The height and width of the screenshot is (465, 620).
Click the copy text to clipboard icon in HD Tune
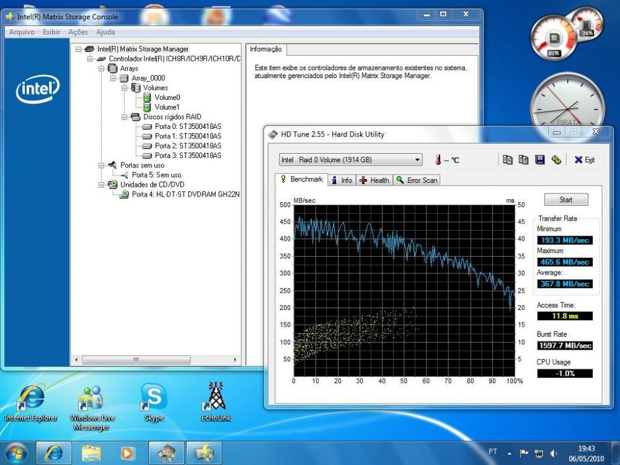pos(508,160)
